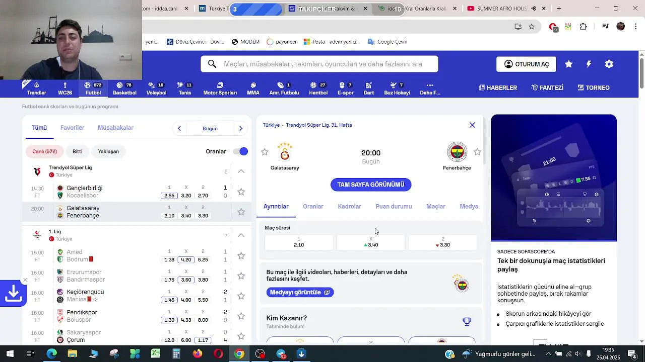Bookmark page with Chrome star icon

pyautogui.click(x=532, y=27)
